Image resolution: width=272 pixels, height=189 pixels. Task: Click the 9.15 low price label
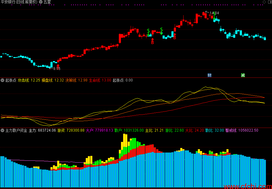pos(57,69)
